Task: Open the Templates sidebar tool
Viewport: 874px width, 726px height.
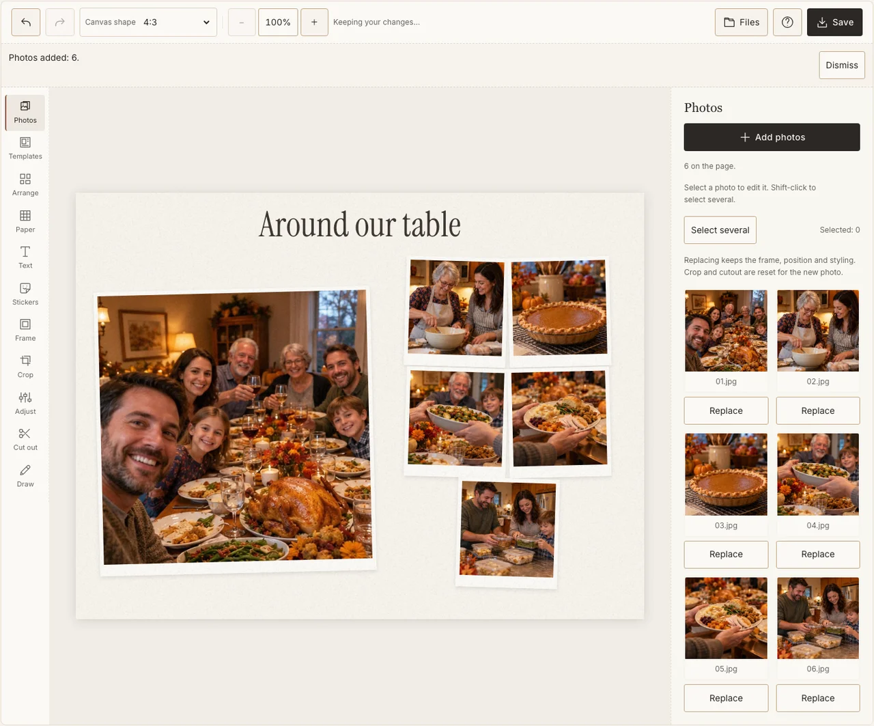Action: (x=25, y=149)
